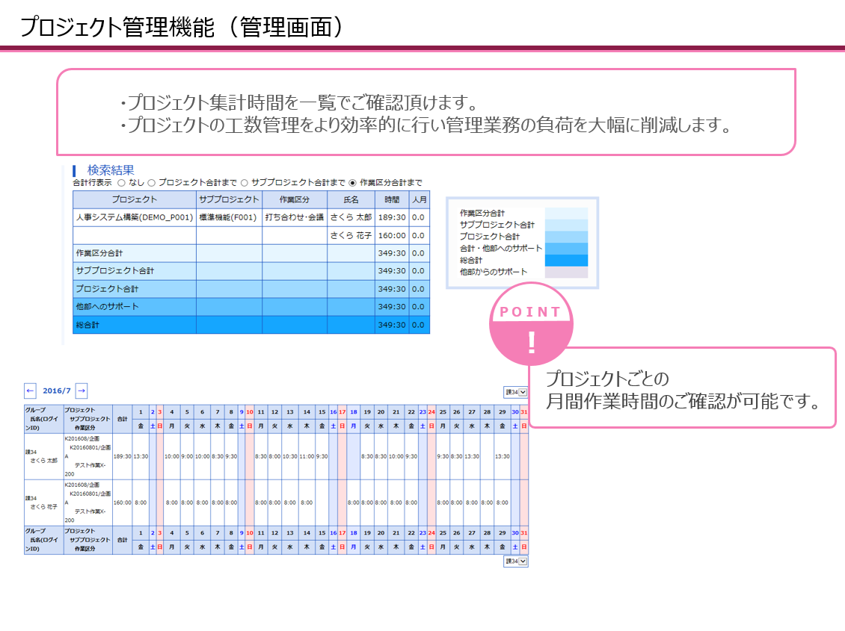Click the 2016/7 month label

pos(56,391)
